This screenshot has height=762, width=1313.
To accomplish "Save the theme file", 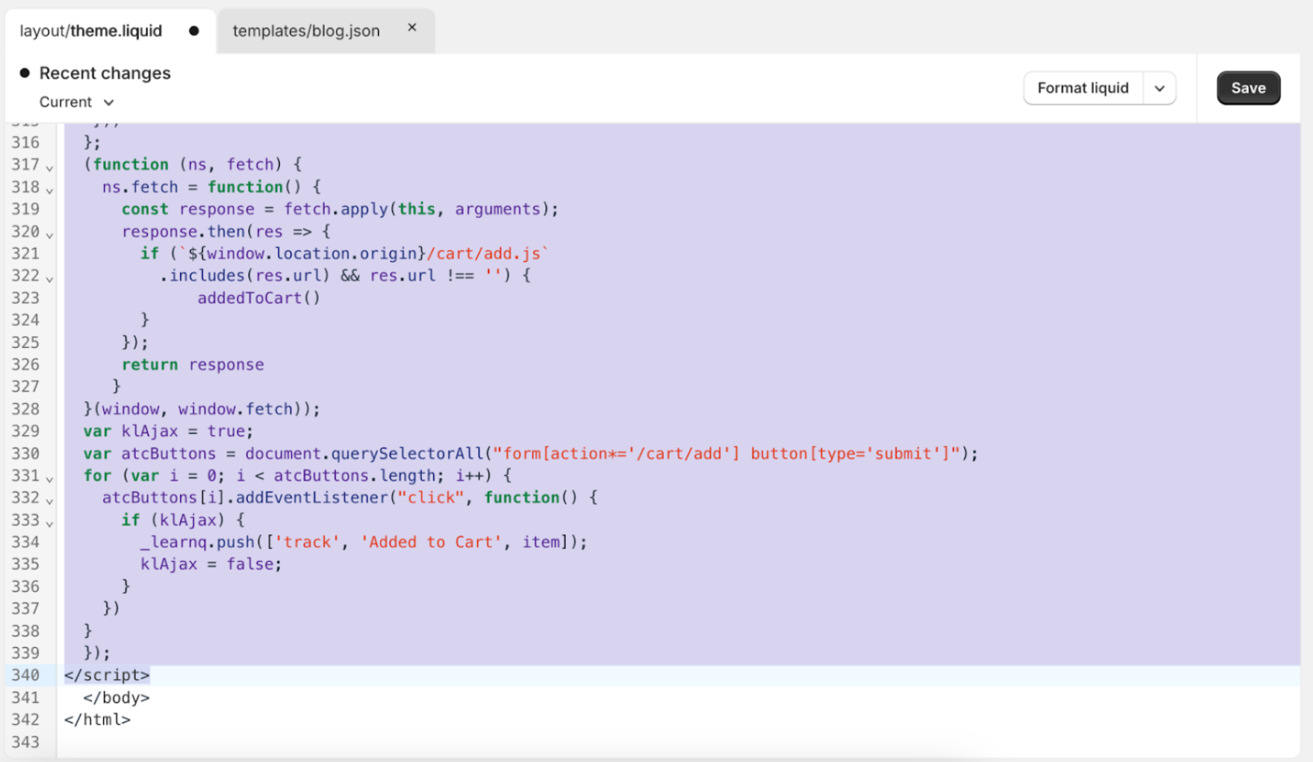I will [x=1247, y=88].
